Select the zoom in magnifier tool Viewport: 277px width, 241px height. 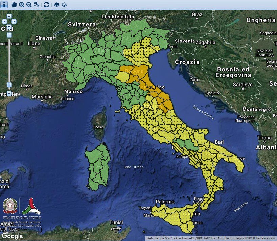(22, 5)
